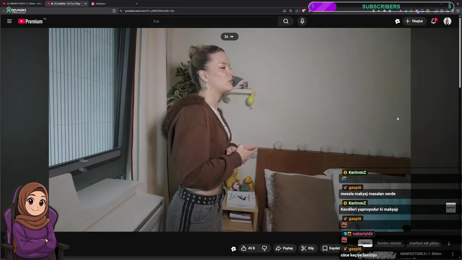Click chat message Kendileri yapmıyodur ki makyajı
The image size is (462, 260).
point(369,209)
